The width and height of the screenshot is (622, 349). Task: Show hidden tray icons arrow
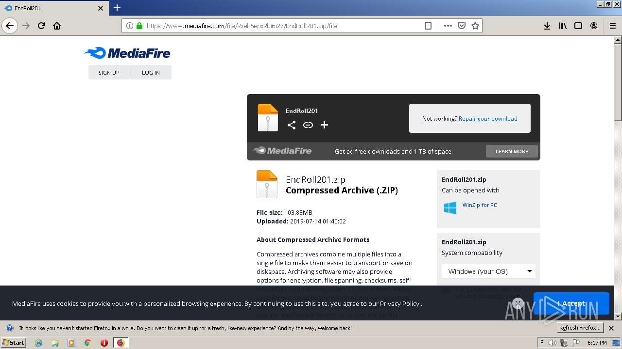coord(542,343)
